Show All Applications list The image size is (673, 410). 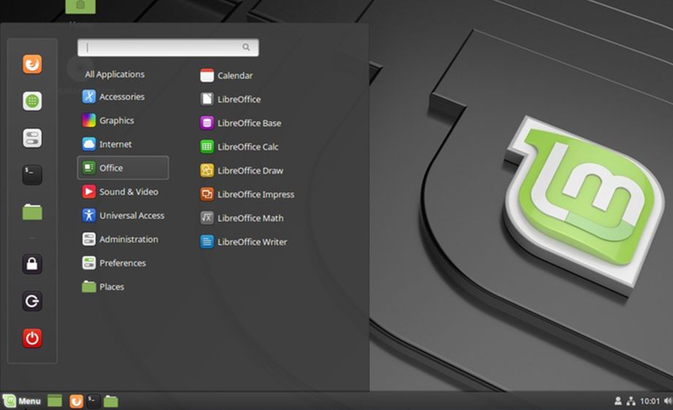[115, 75]
